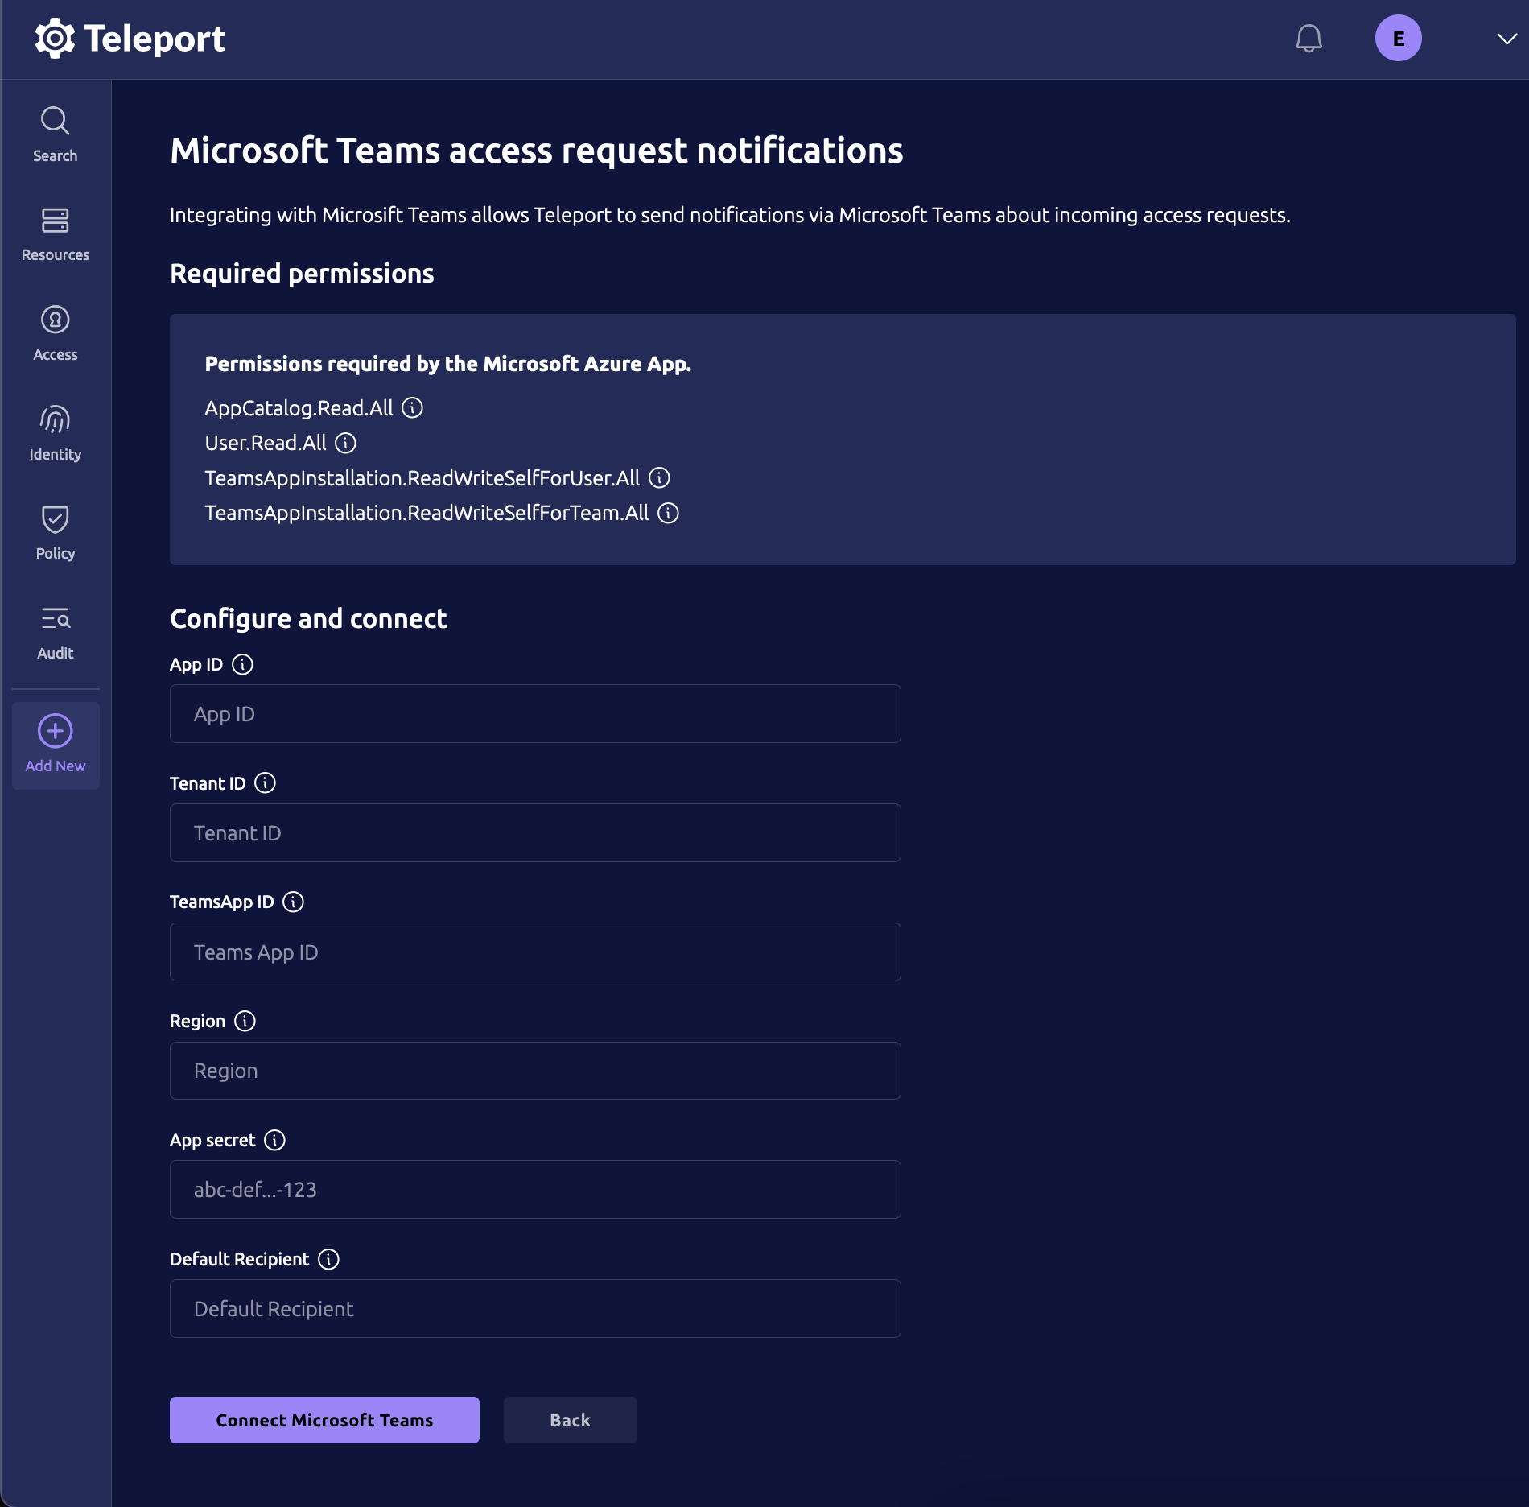Image resolution: width=1529 pixels, height=1507 pixels.
Task: Click the Back button
Action: (x=569, y=1420)
